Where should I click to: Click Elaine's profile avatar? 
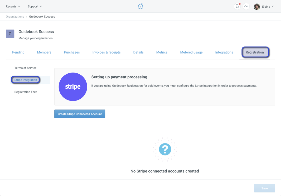click(257, 7)
